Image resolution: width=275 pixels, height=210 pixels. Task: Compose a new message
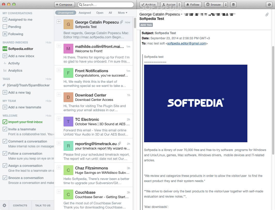pyautogui.click(x=64, y=5)
